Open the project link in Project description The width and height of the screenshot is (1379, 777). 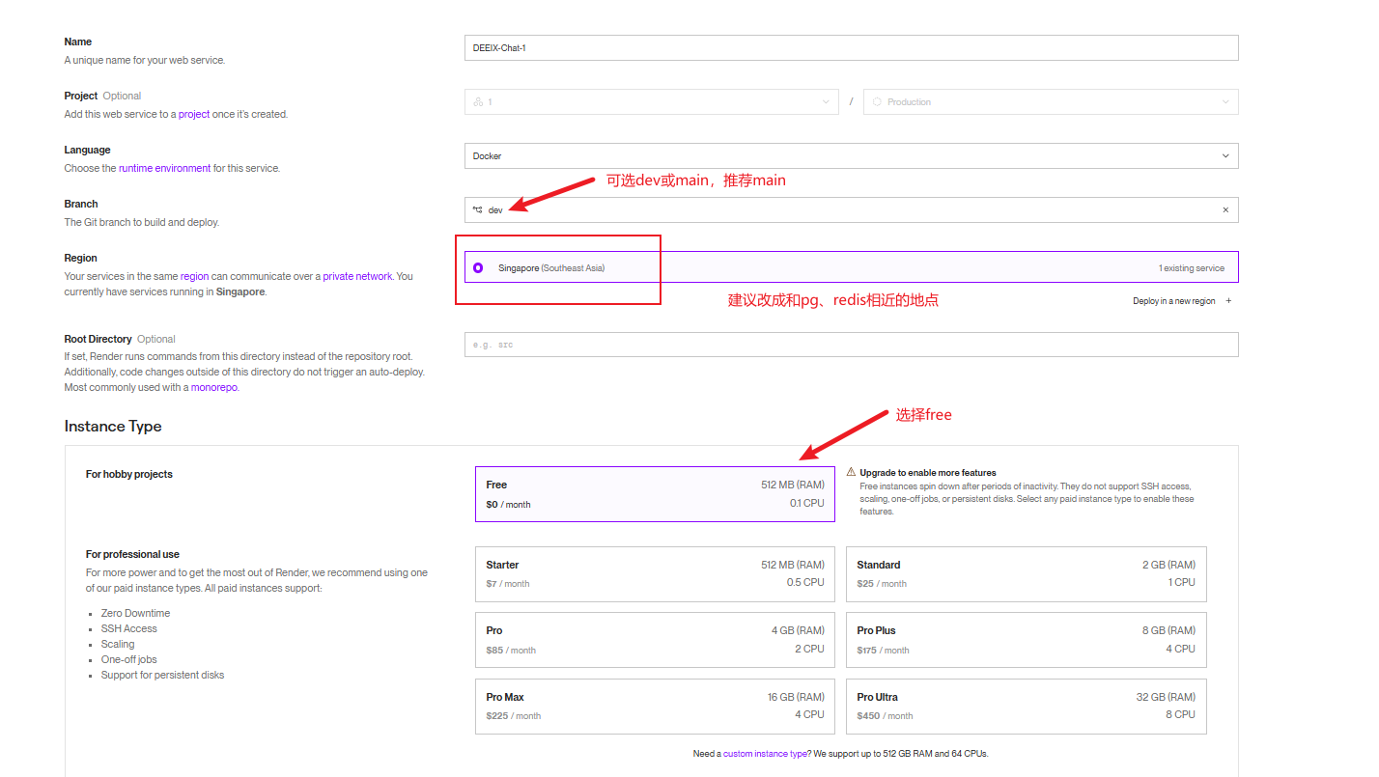194,114
